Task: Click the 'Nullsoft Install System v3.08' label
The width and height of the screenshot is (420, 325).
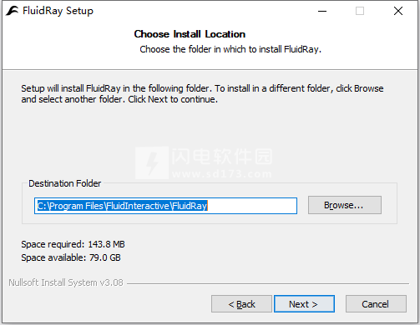Action: (x=66, y=282)
